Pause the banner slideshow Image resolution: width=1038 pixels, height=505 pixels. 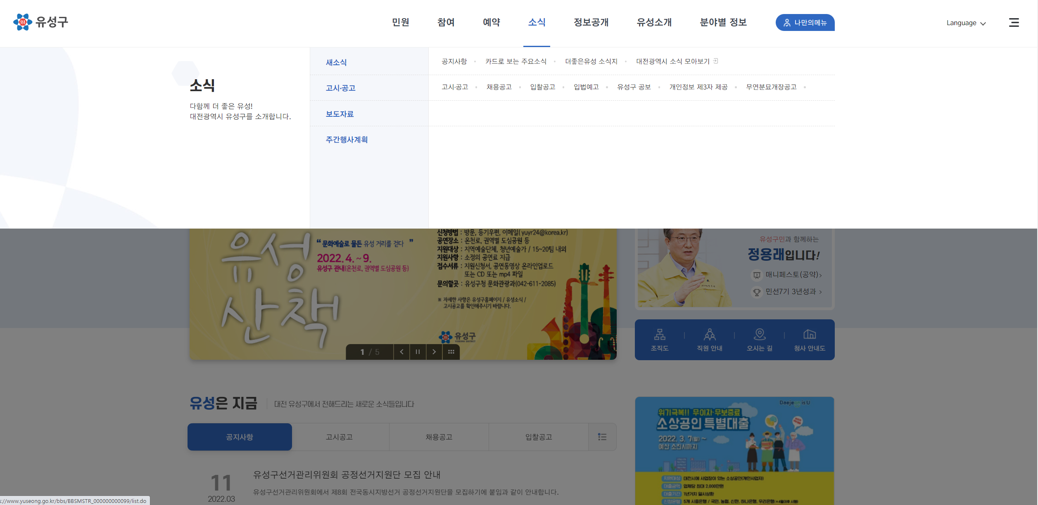418,352
